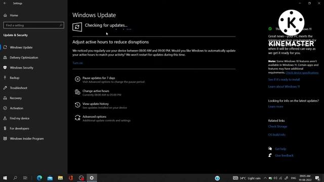Open Delivery Optimization settings
This screenshot has height=182, width=324.
coord(24,58)
